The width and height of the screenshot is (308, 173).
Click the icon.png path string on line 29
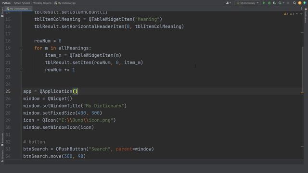click(x=86, y=120)
